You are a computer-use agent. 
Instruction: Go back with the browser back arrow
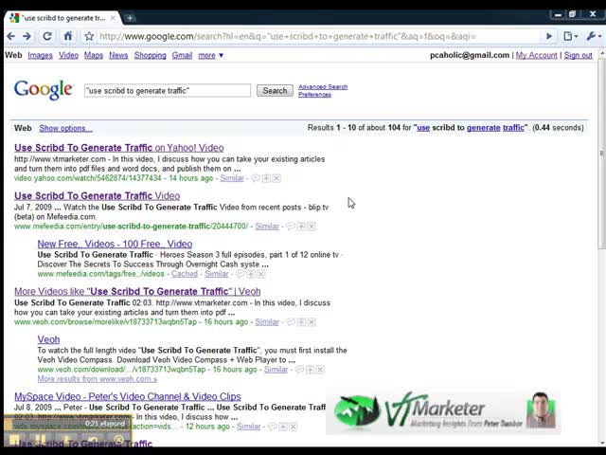tap(10, 36)
